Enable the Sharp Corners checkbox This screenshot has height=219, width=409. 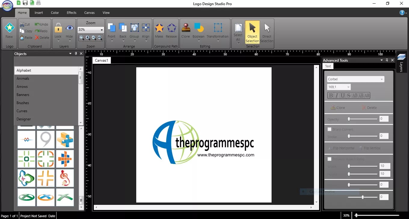(329, 129)
